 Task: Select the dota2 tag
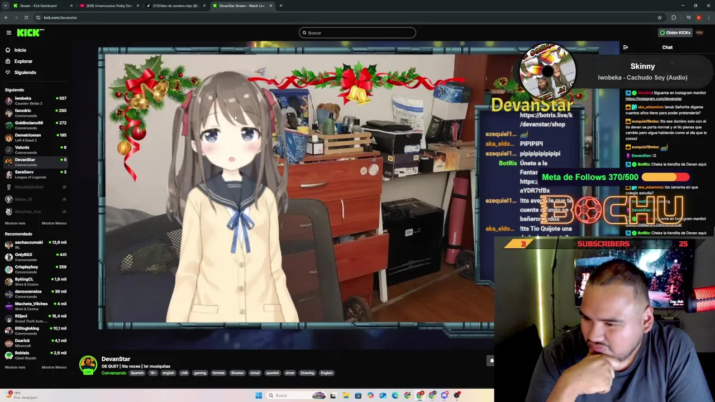click(x=255, y=373)
